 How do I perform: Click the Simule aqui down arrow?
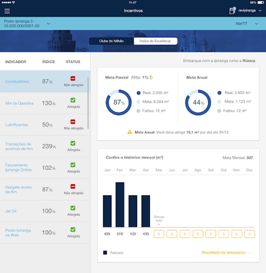[x=159, y=224]
